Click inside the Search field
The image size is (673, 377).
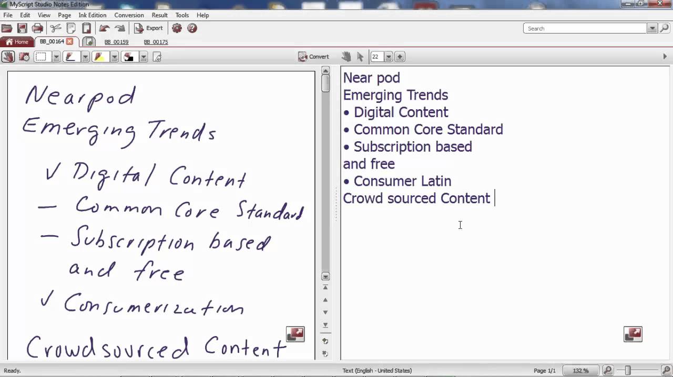tap(585, 28)
